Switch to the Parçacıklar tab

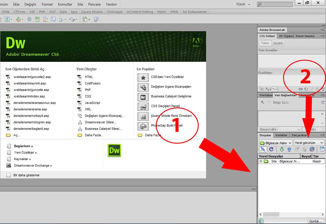pyautogui.click(x=299, y=135)
